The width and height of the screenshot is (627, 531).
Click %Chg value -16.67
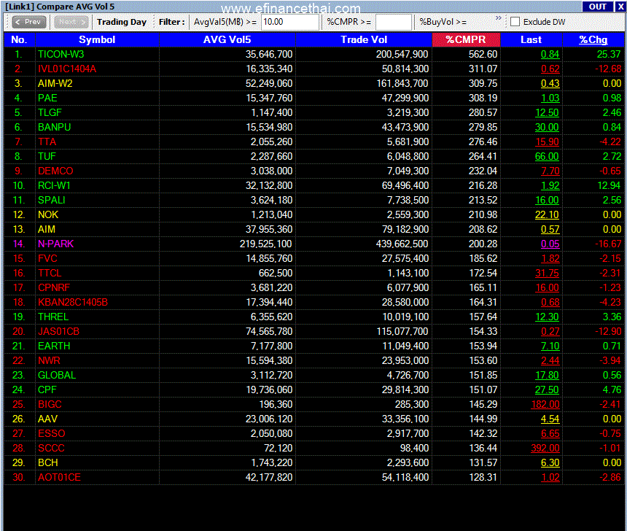(x=608, y=244)
